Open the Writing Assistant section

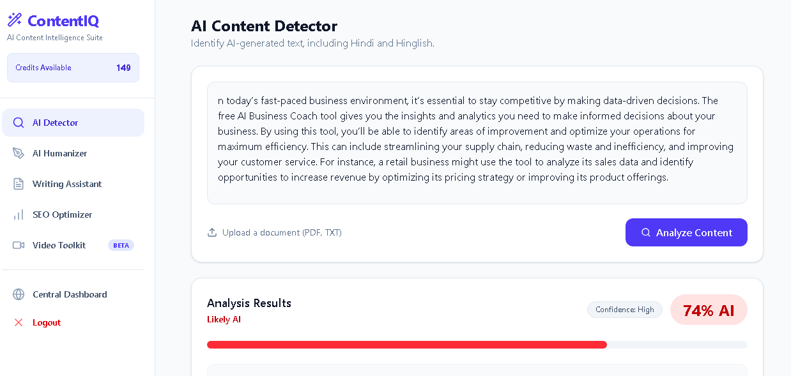pos(67,183)
